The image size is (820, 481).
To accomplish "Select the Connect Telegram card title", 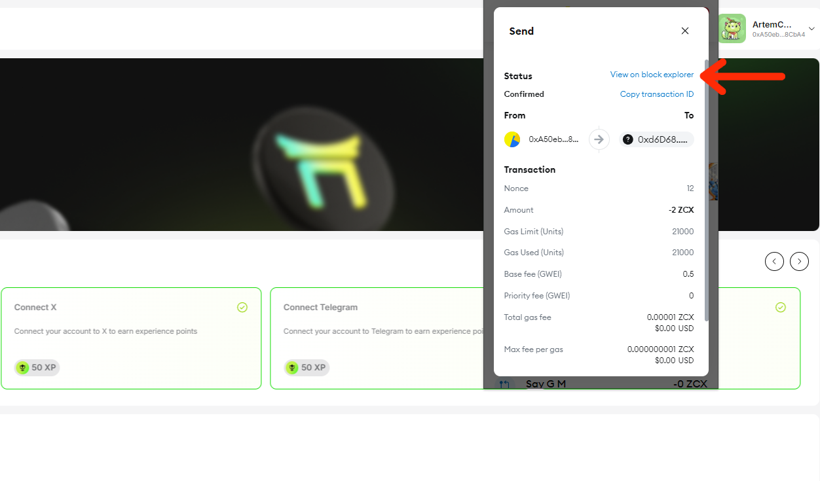I will 320,308.
